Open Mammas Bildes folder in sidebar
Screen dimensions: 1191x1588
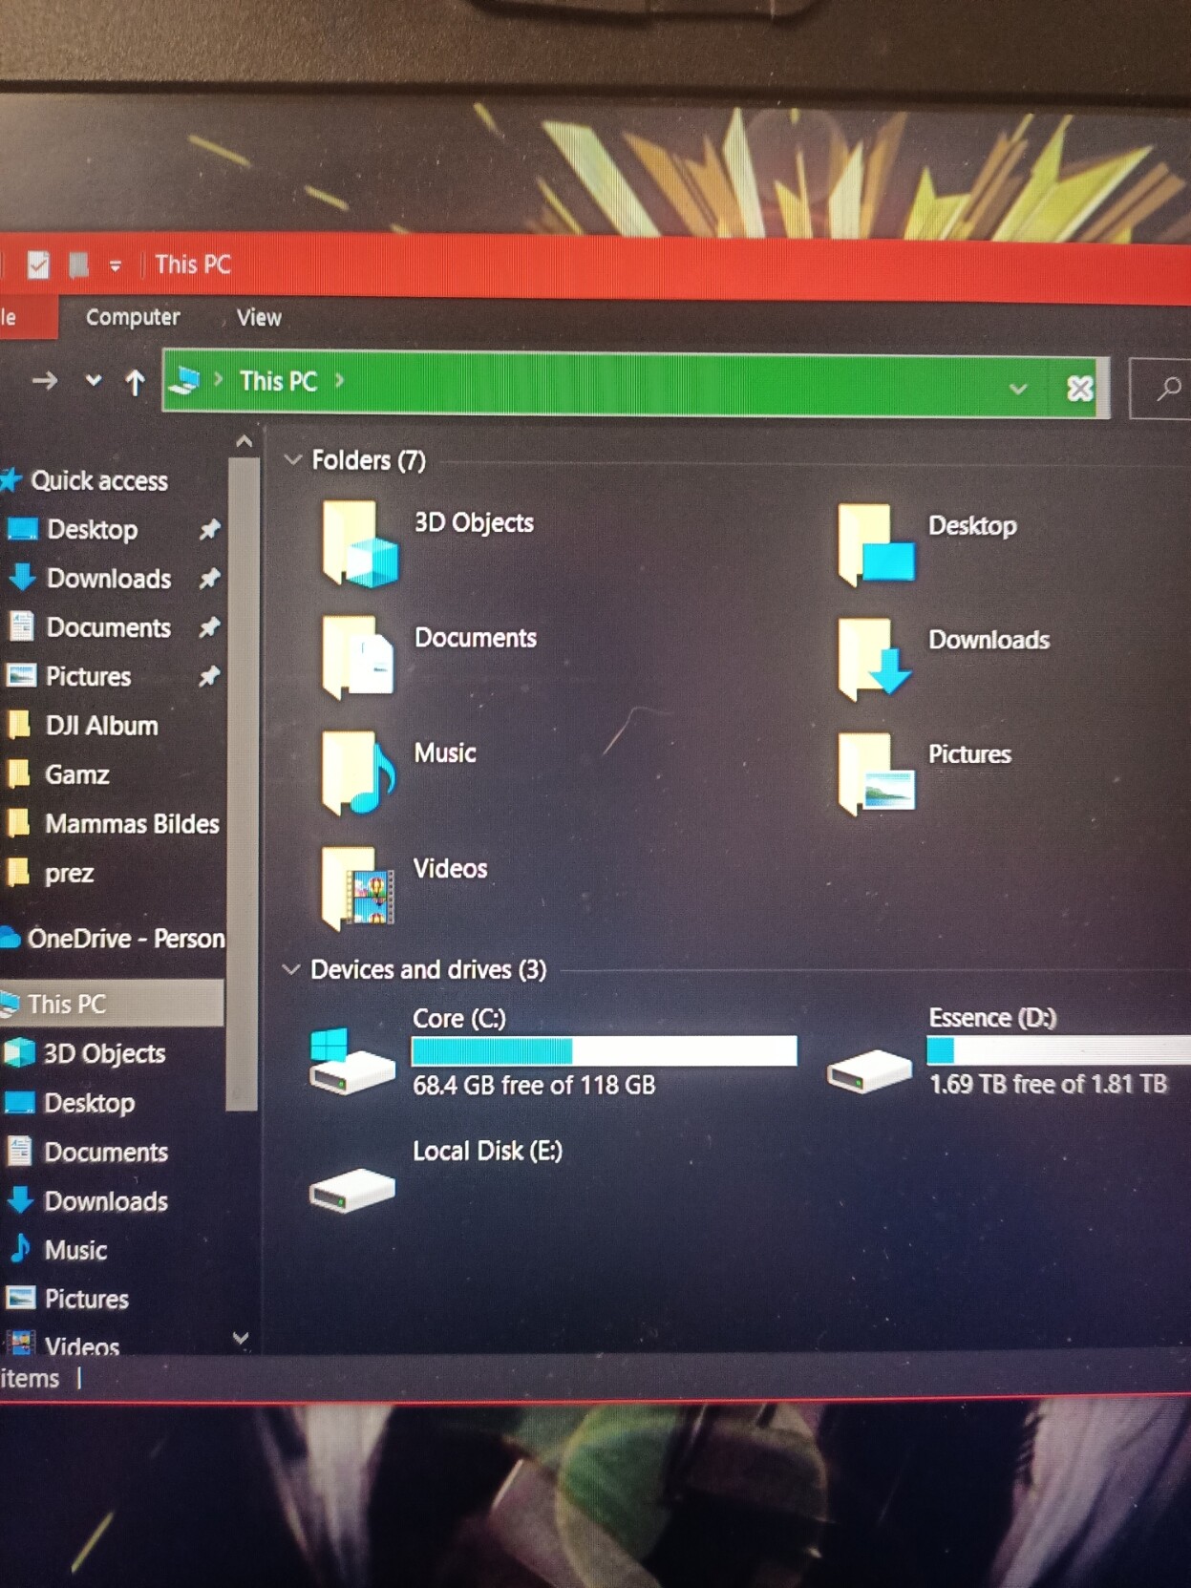132,823
